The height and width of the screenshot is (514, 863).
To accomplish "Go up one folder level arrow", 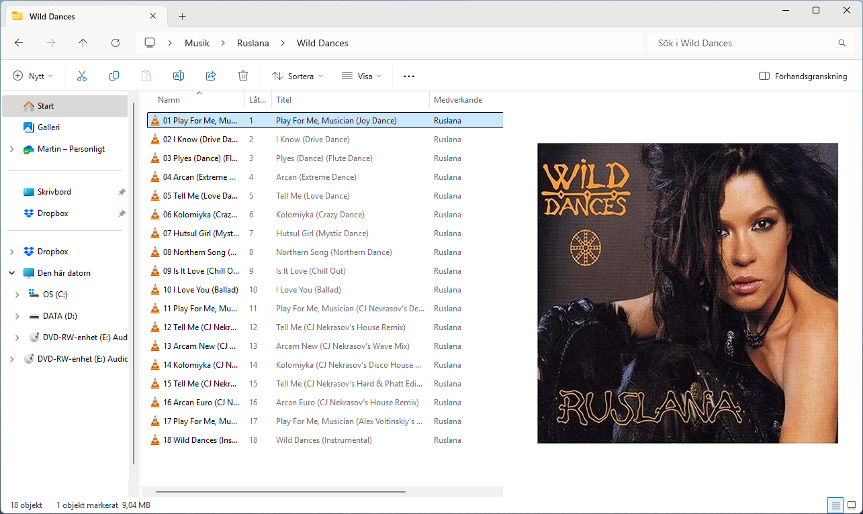I will [83, 43].
